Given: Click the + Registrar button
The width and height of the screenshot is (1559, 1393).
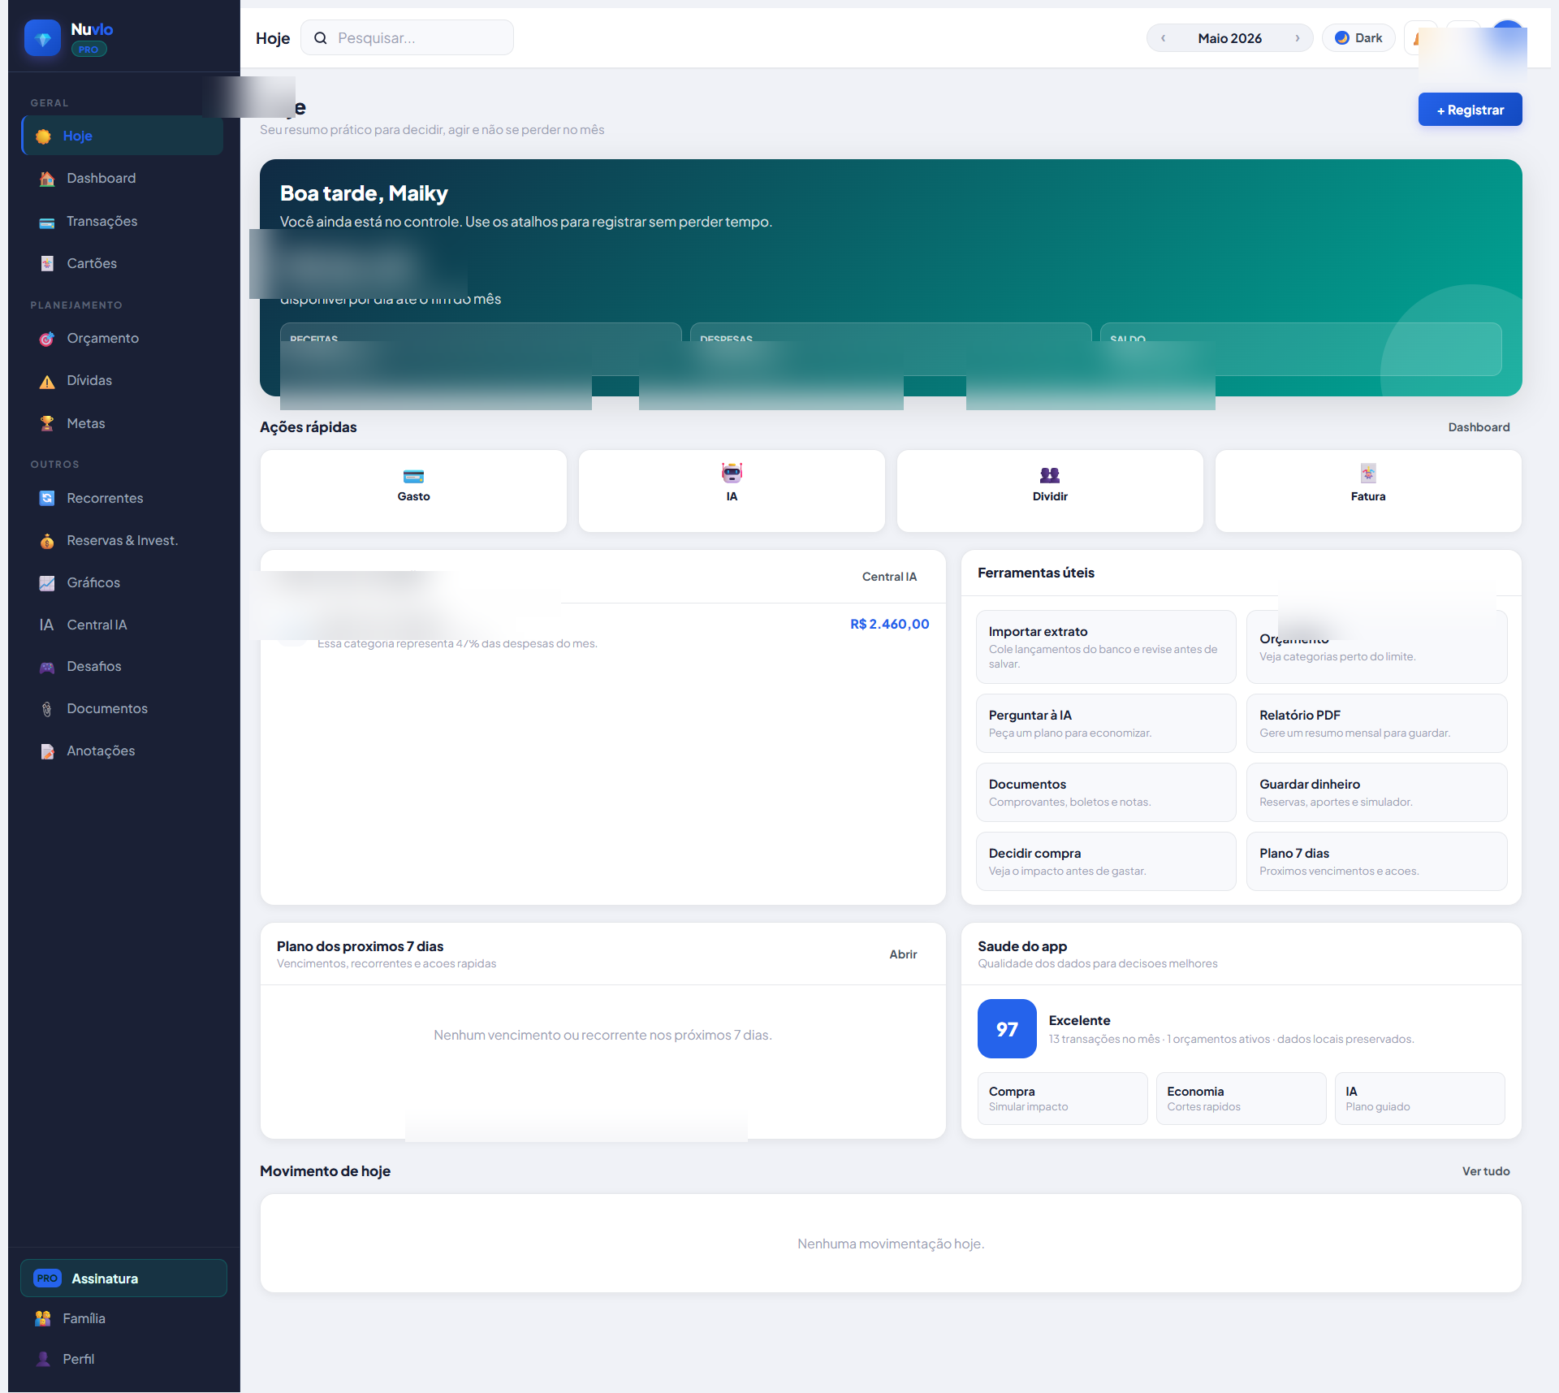Looking at the screenshot, I should click(1470, 110).
